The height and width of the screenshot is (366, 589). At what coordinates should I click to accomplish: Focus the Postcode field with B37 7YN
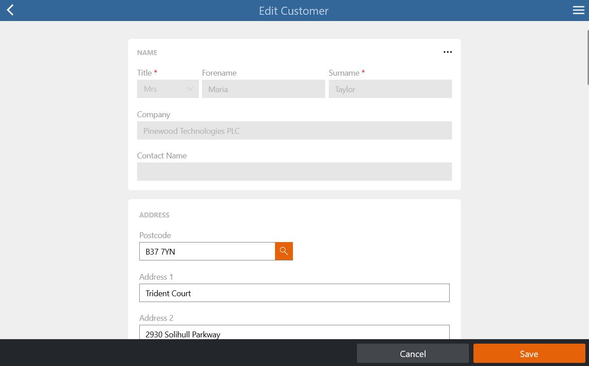click(207, 251)
